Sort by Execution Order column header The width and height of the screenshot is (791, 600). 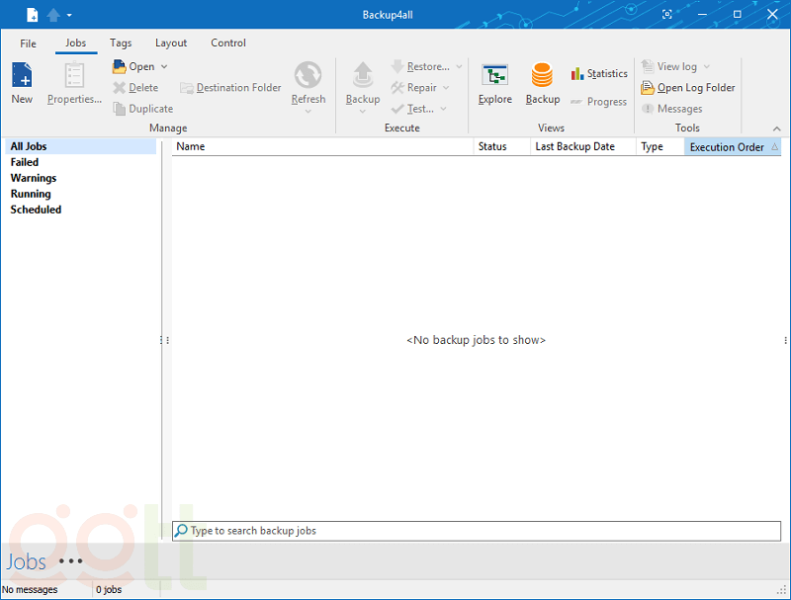727,147
